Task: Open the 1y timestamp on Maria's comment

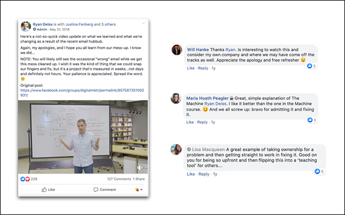Action: (213, 122)
